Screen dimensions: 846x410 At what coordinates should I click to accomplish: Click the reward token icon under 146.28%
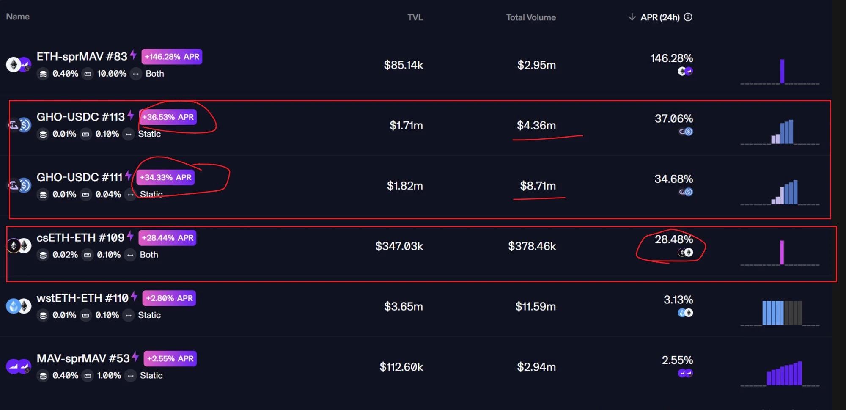685,71
